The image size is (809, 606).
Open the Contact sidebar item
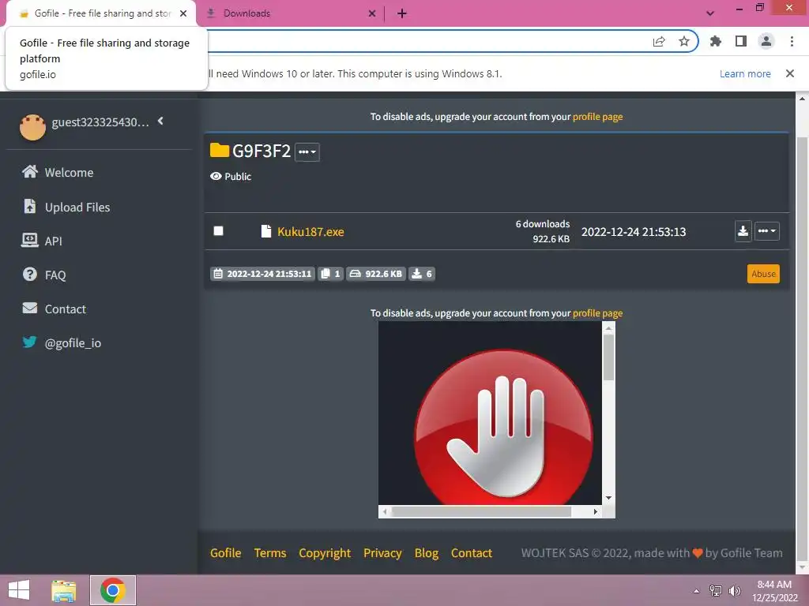point(54,309)
